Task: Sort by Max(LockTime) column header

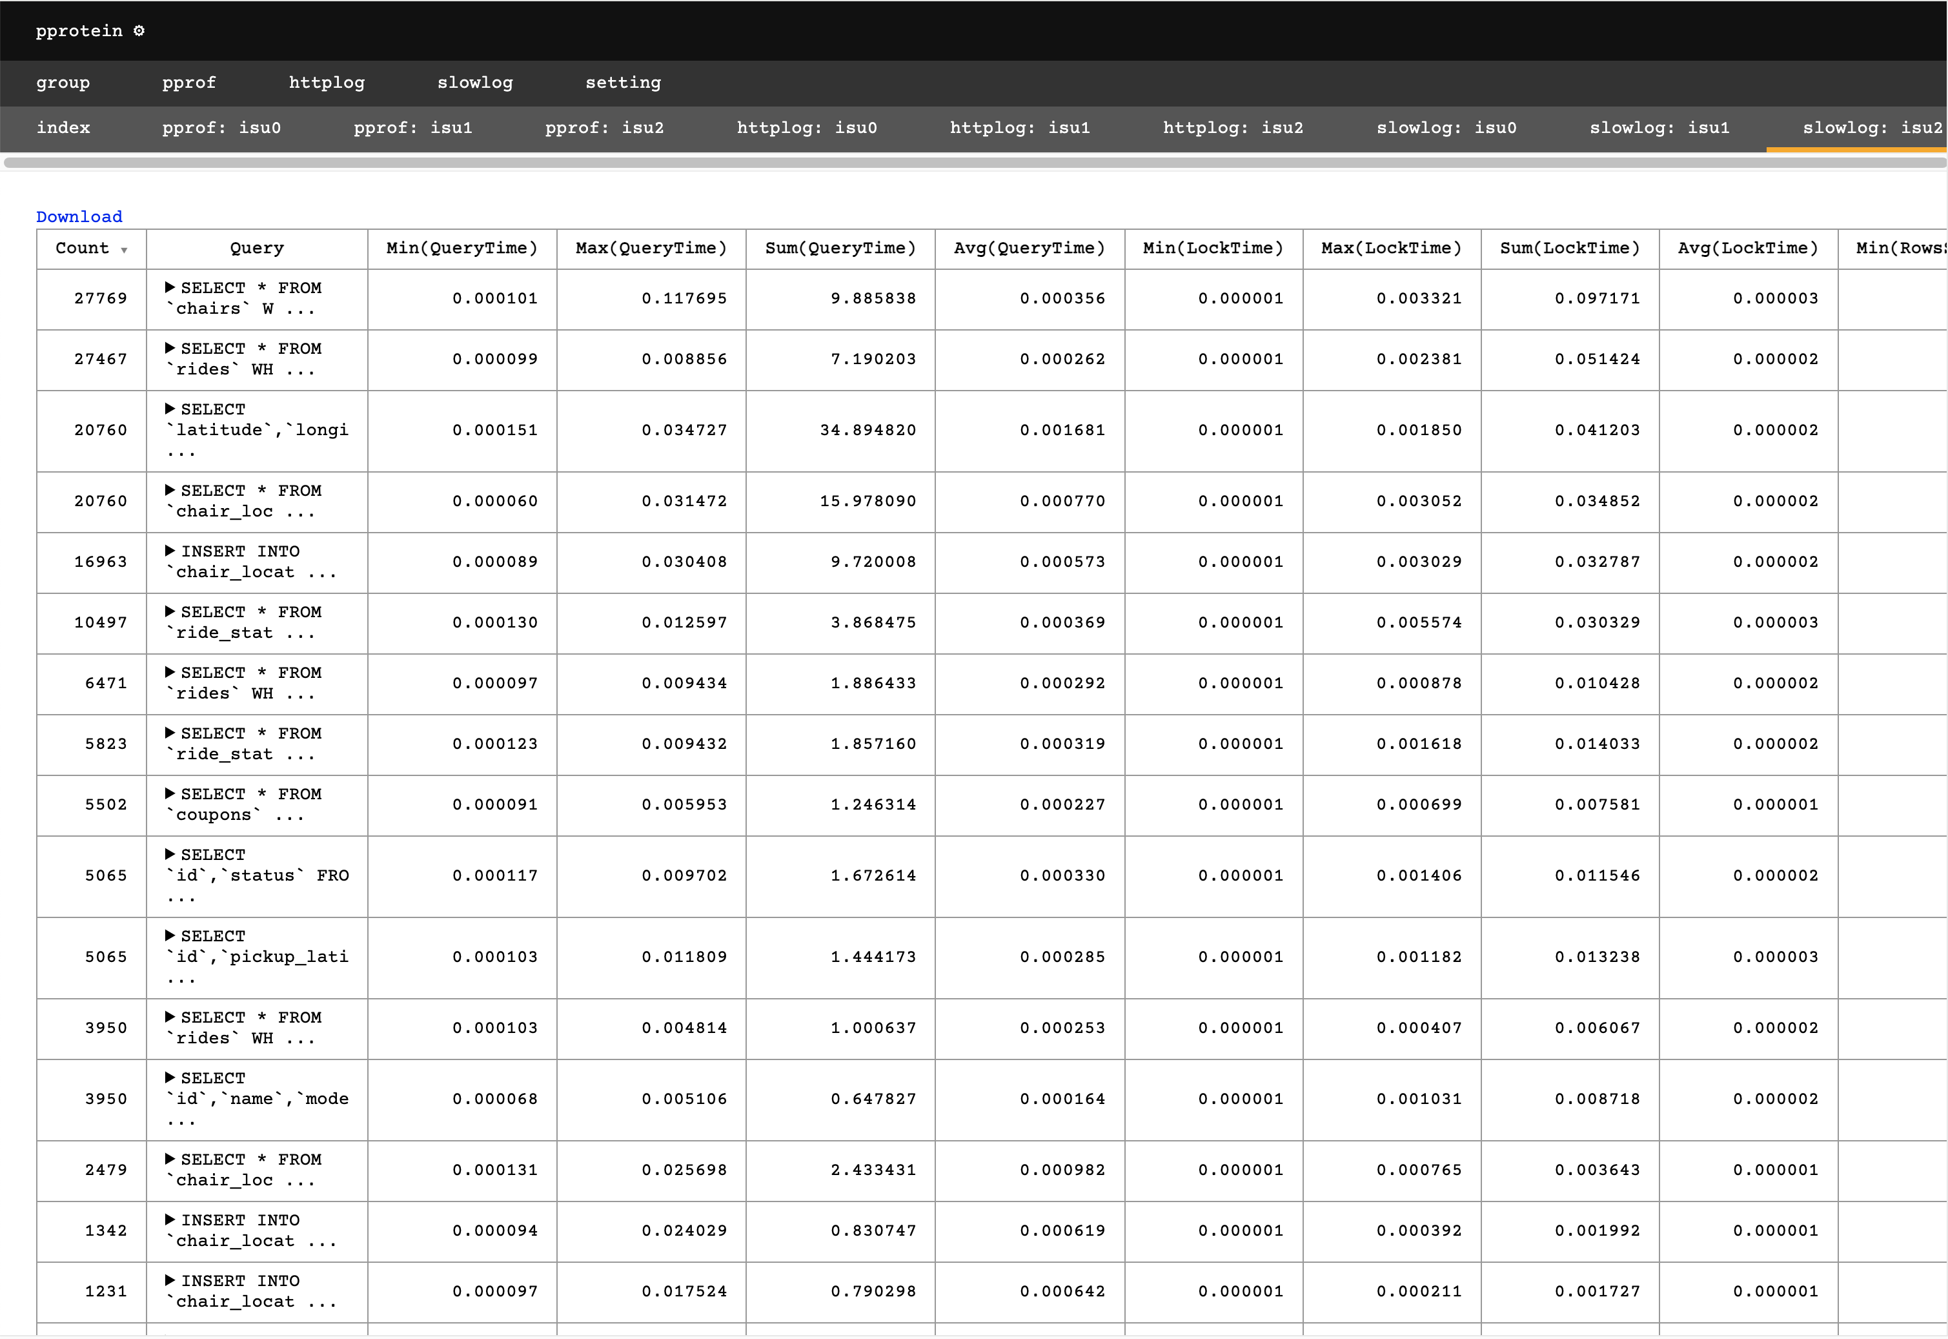Action: pos(1392,249)
